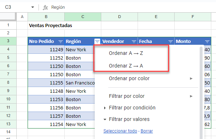Open the Vendedor column filter icon
The image size is (216, 139).
click(x=134, y=42)
